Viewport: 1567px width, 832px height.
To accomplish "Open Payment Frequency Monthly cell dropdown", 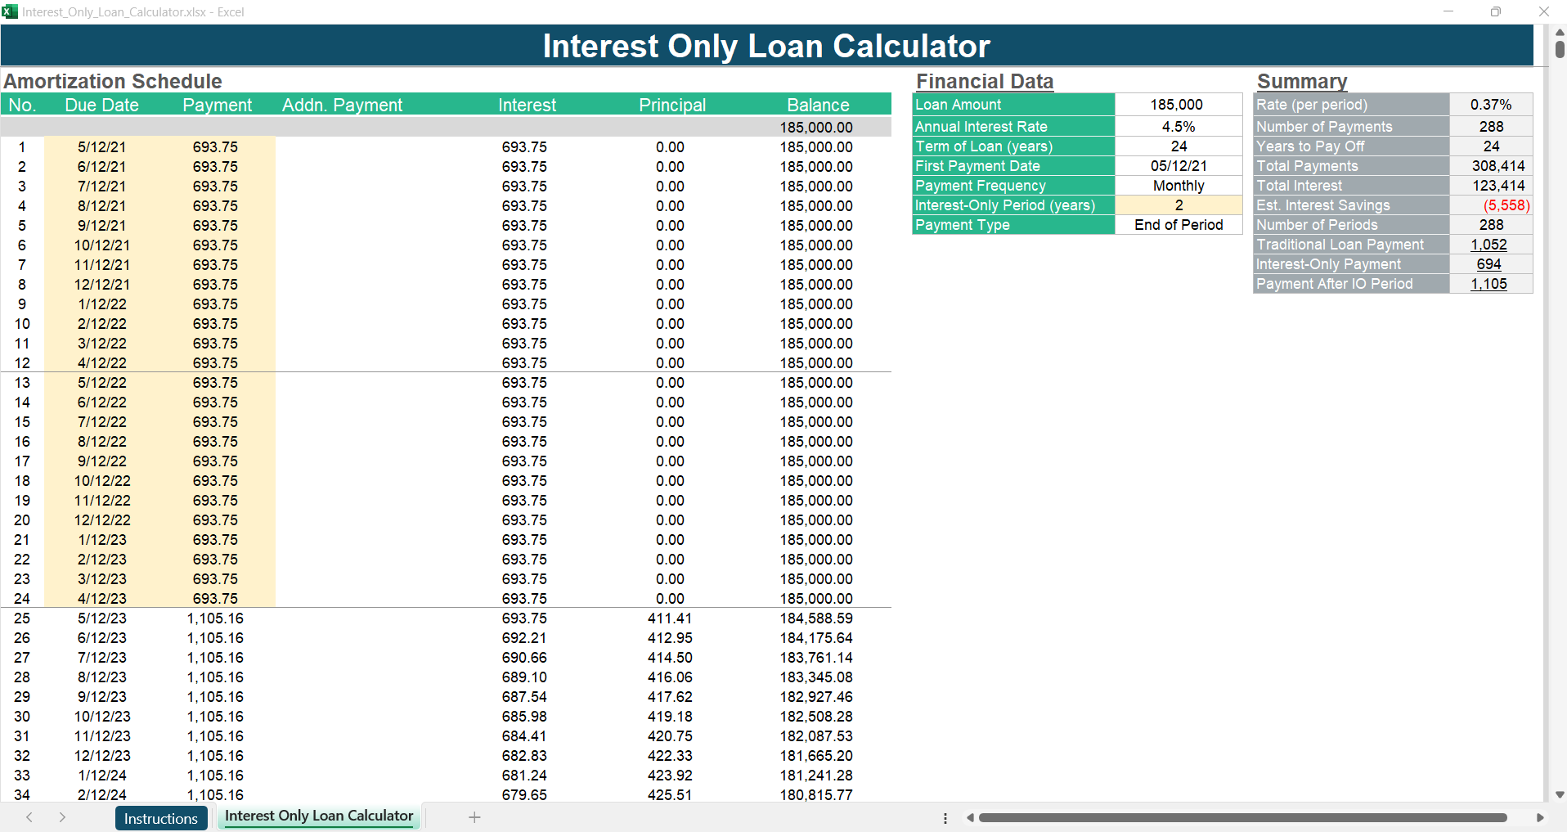I will (1178, 186).
